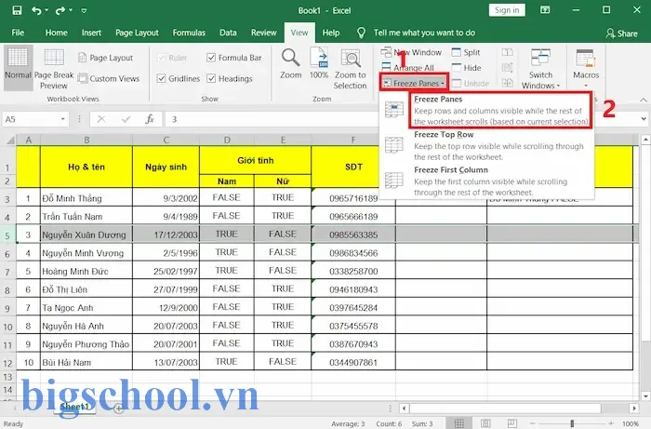Open the File tab
This screenshot has width=651, height=429.
18,33
